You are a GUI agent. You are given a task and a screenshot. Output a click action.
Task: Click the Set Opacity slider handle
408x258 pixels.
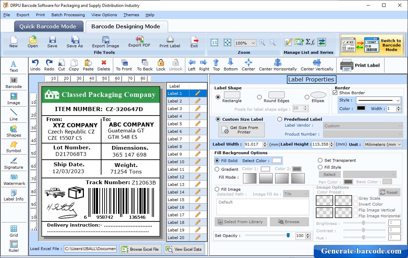(x=288, y=235)
